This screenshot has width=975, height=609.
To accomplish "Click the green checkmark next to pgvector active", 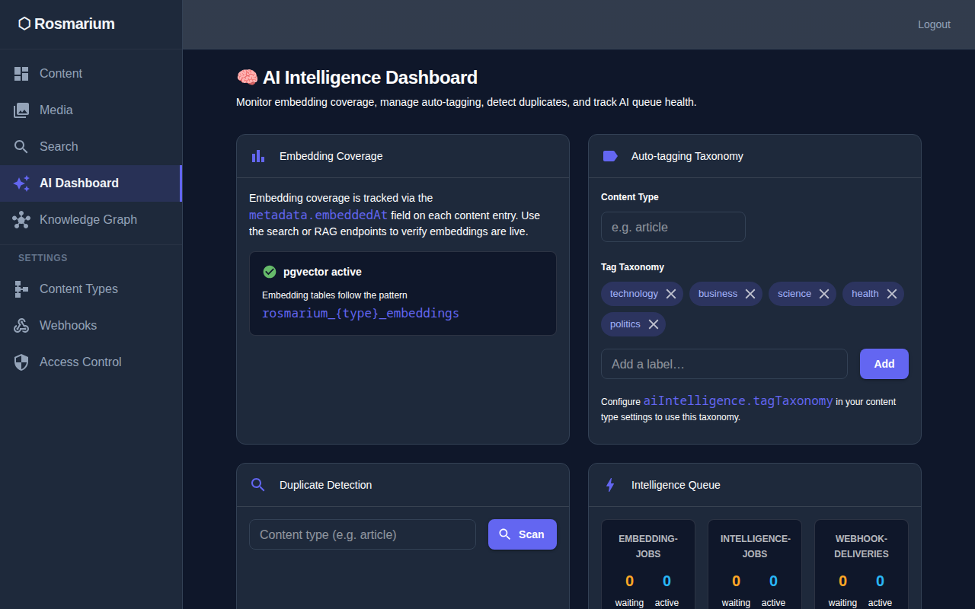I will click(269, 272).
